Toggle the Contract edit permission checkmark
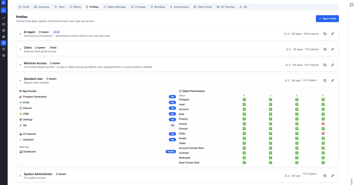Viewport: 354px width, 185px height. (x=297, y=153)
